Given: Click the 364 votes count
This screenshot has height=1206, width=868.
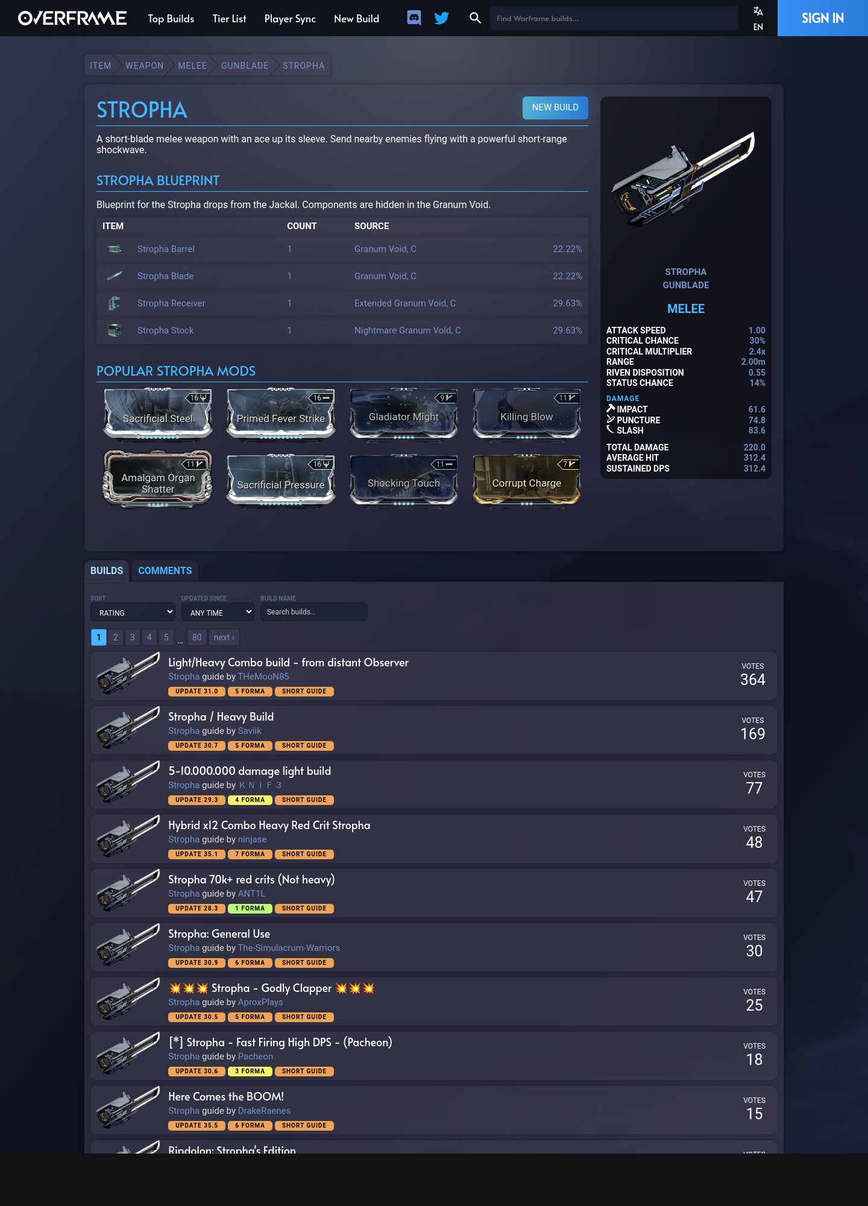Looking at the screenshot, I should pyautogui.click(x=753, y=680).
